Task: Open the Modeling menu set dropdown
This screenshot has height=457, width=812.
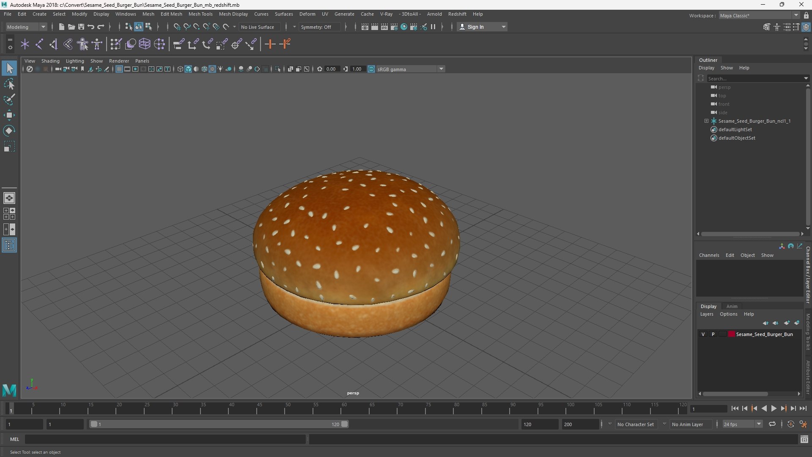Action: pos(26,27)
